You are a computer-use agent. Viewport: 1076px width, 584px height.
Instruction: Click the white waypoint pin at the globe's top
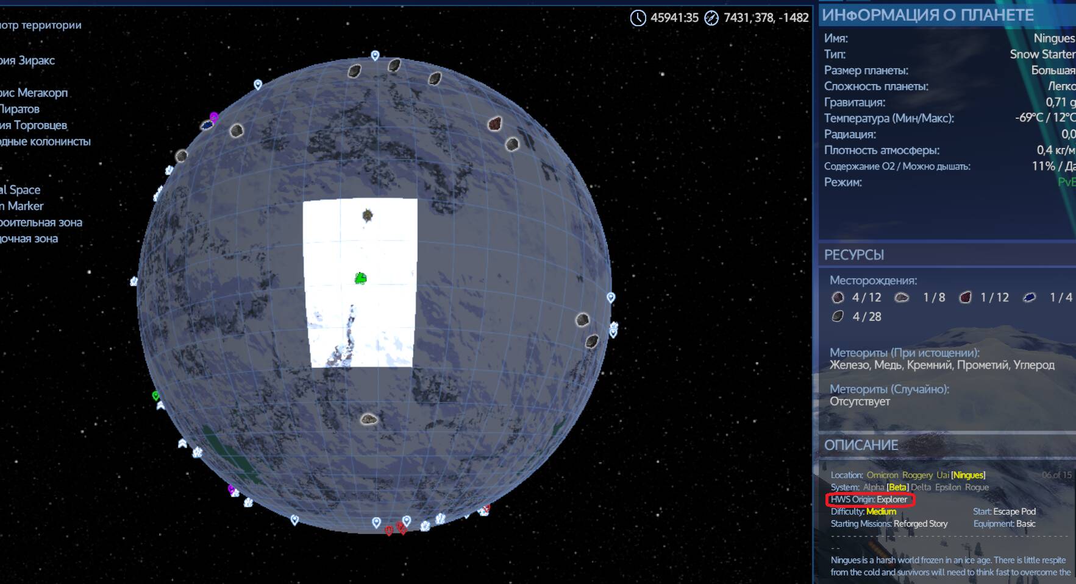tap(375, 55)
